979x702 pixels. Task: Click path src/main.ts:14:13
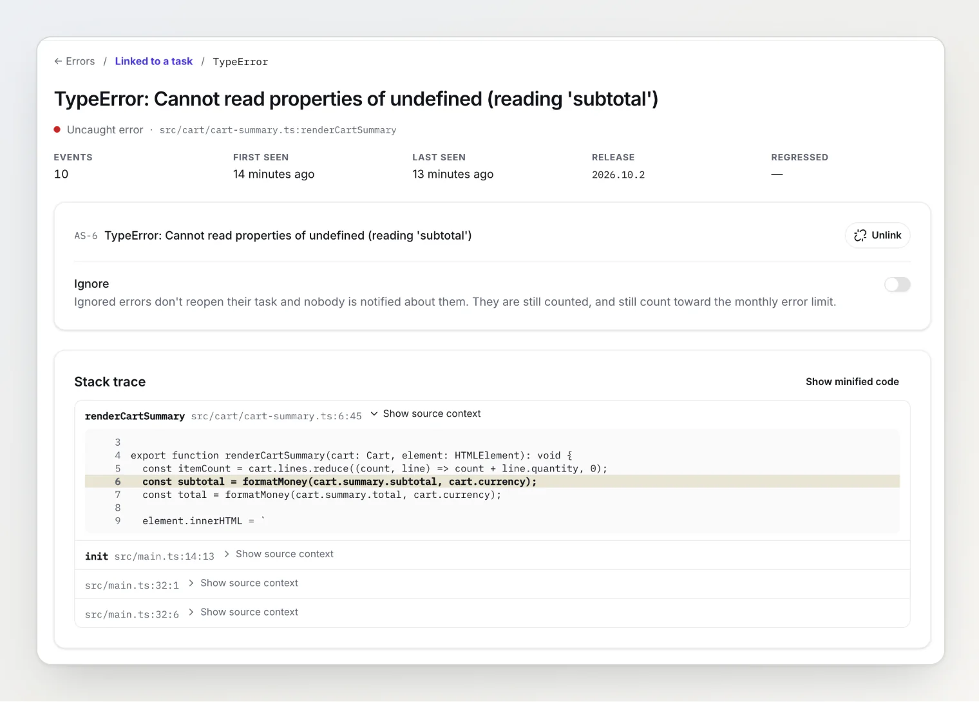tap(164, 556)
